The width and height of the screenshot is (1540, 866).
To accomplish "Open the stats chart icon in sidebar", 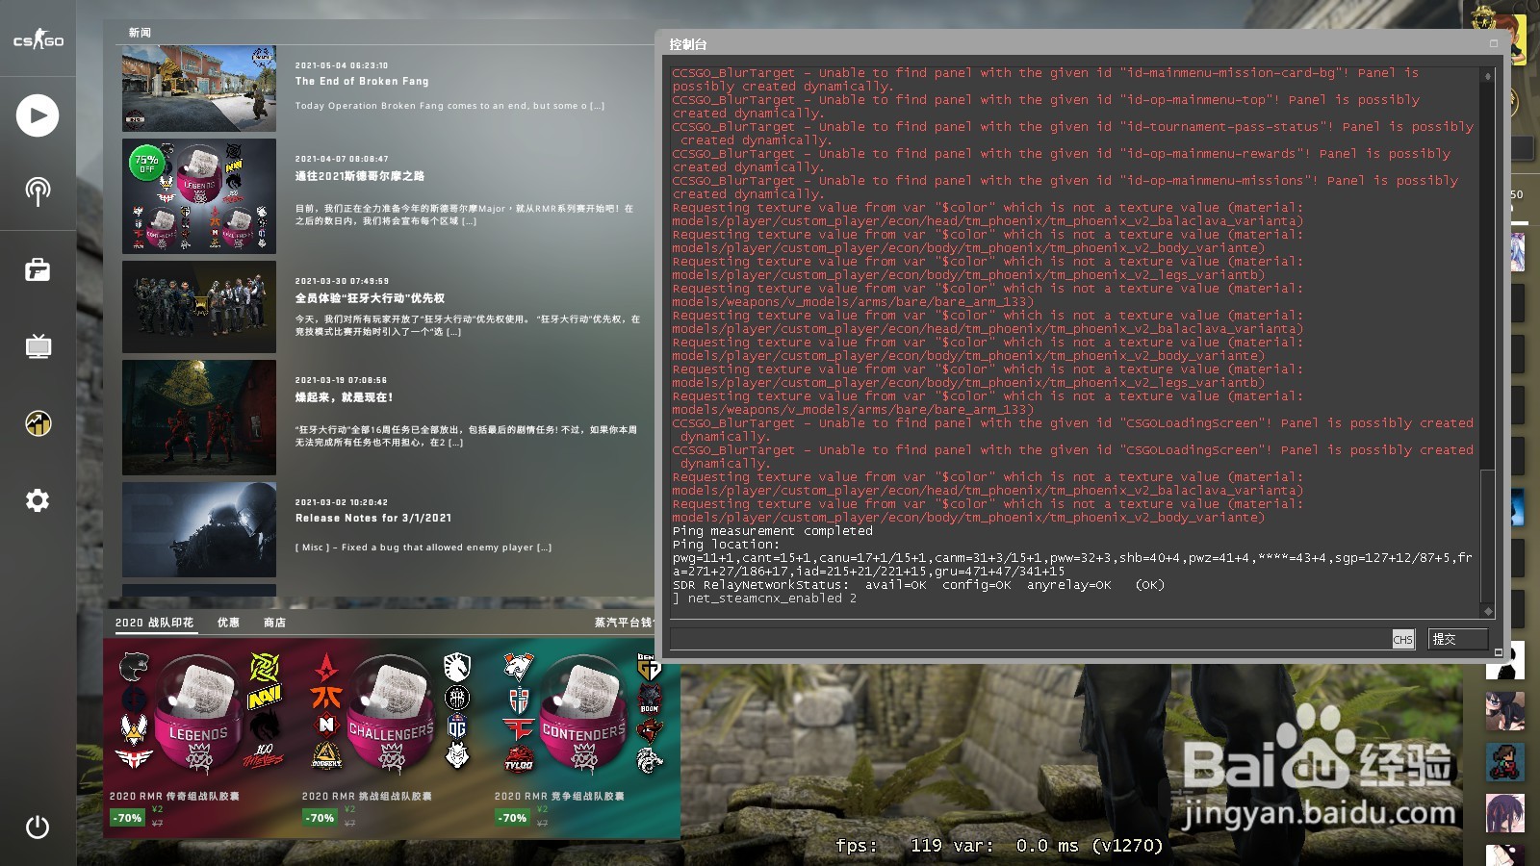I will pos(38,423).
